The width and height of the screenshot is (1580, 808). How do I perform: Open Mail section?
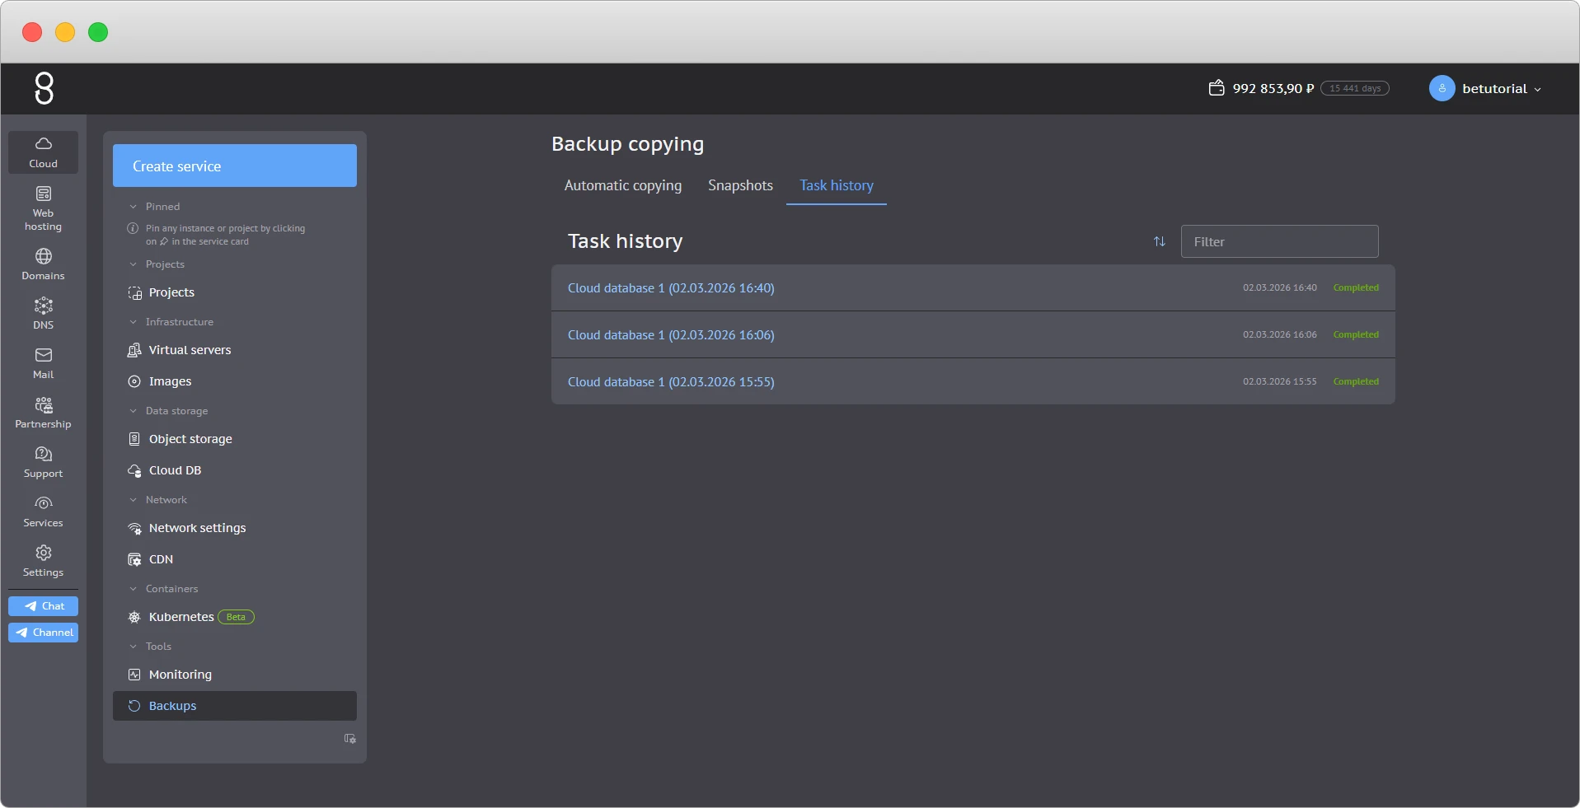[x=44, y=363]
